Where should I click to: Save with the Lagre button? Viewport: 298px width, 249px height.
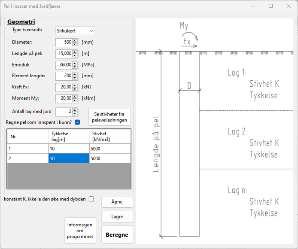click(x=117, y=216)
